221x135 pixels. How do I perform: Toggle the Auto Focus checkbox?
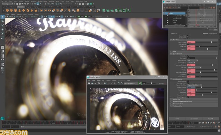pos(188,74)
